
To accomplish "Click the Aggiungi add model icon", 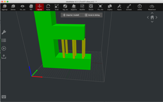I will 5,7.
